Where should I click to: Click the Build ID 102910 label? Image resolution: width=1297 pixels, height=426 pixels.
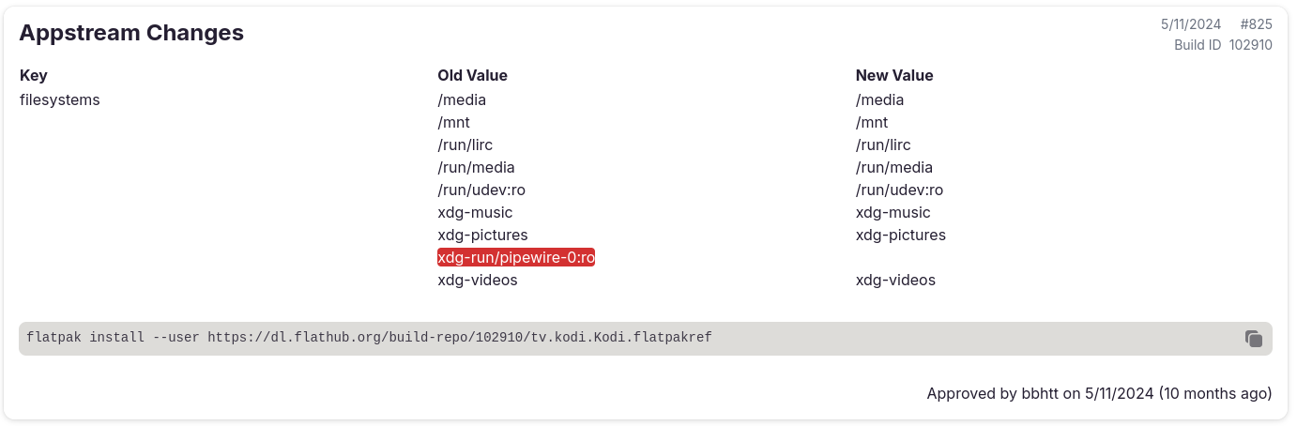tap(1223, 45)
